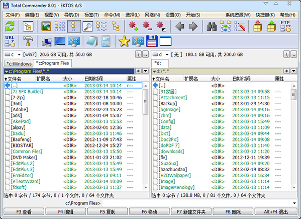This screenshot has height=219, width=301.
Task: Open the FTP connection icon
Action: click(285, 26)
